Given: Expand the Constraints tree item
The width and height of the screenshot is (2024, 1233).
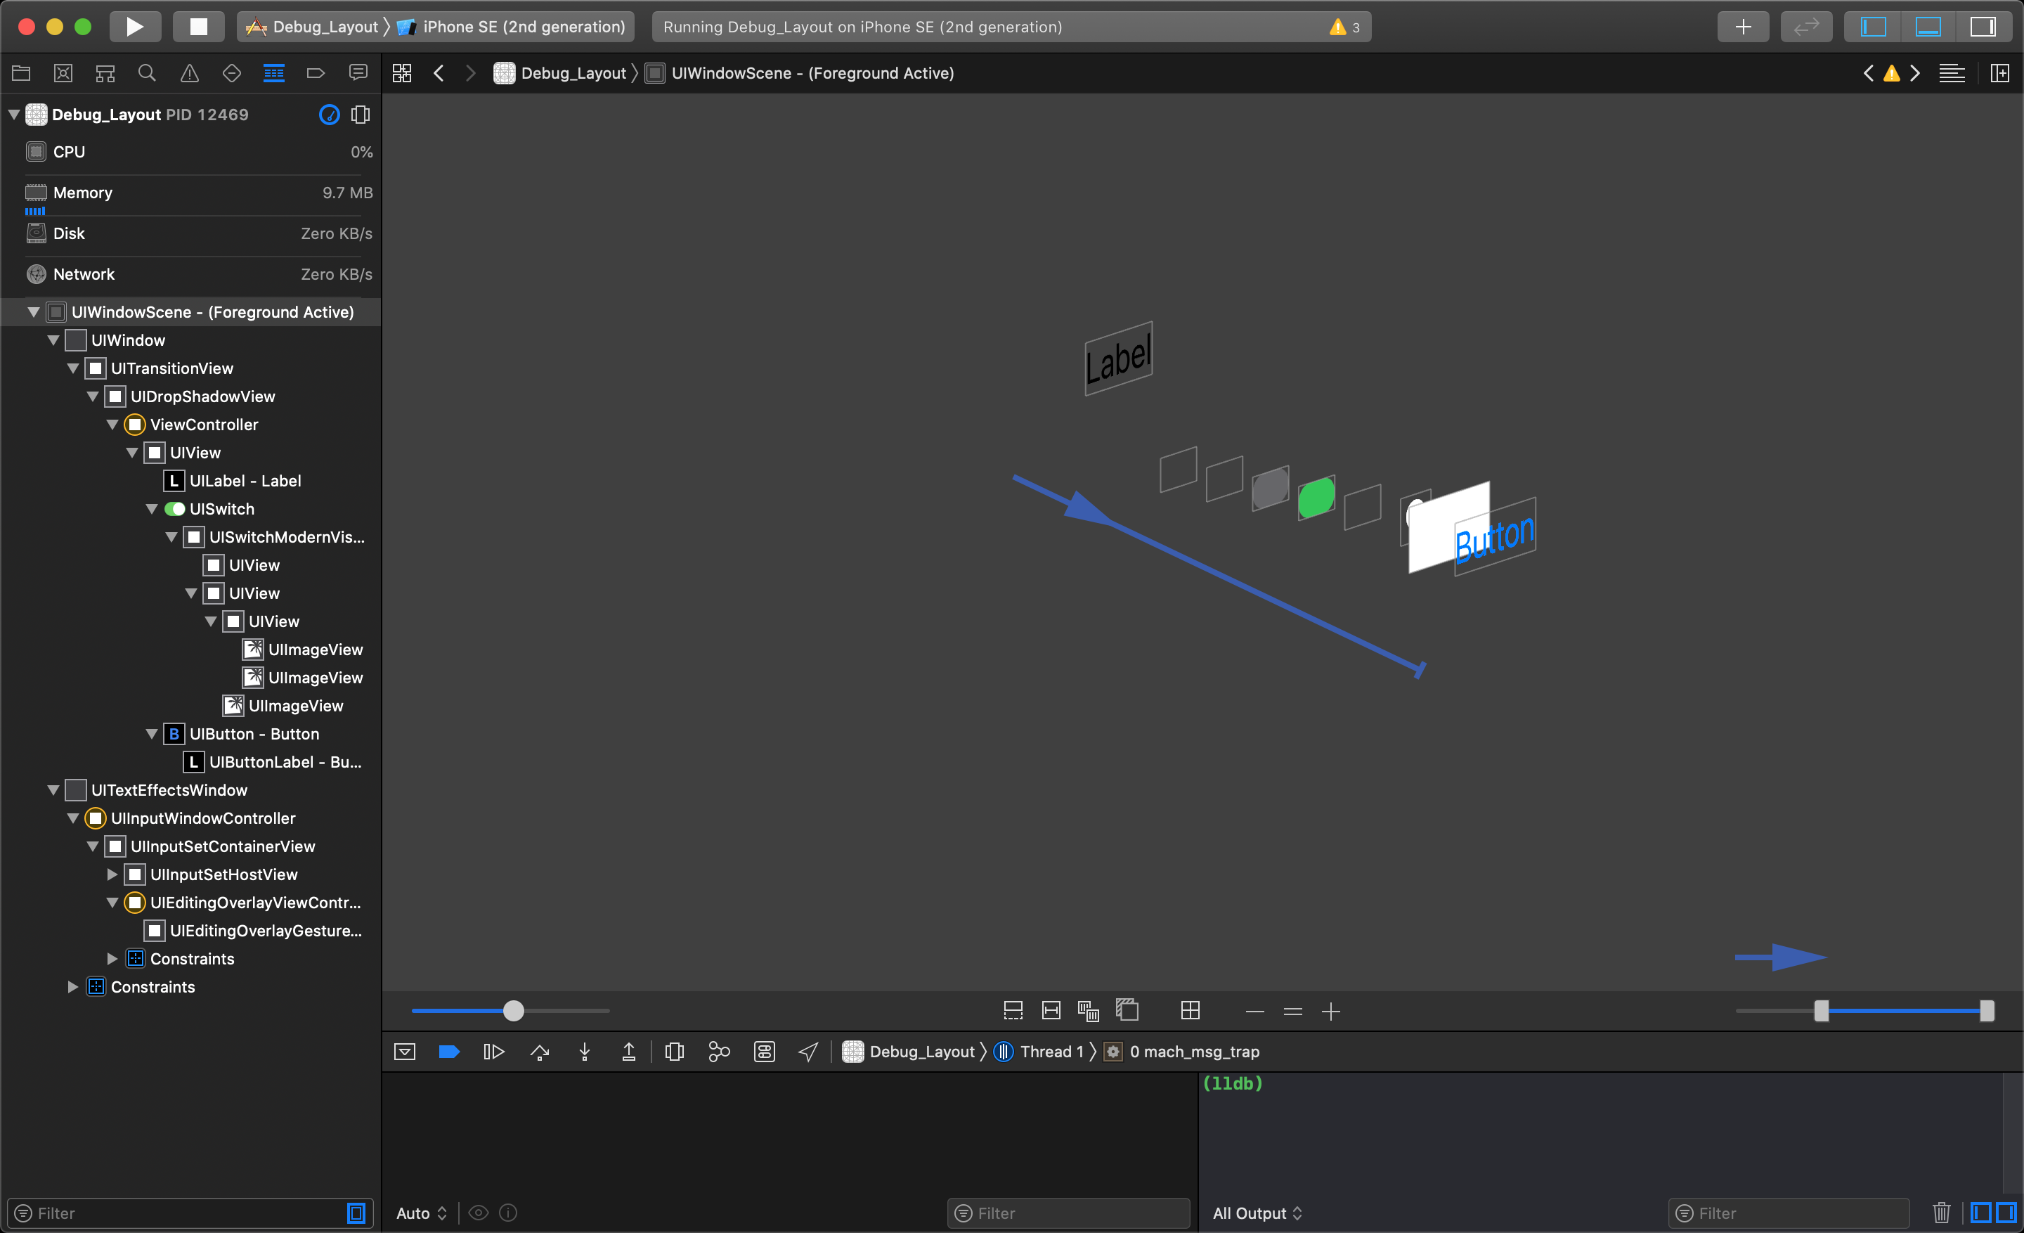Looking at the screenshot, I should point(72,987).
